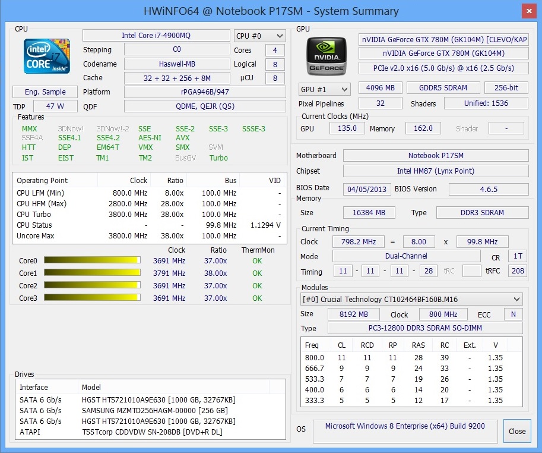Click the Unified: 1536 shaders field
The width and height of the screenshot is (542, 453).
[486, 103]
